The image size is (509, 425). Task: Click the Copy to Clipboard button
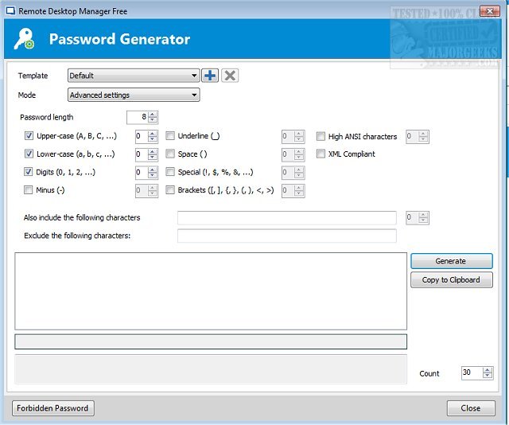(452, 280)
